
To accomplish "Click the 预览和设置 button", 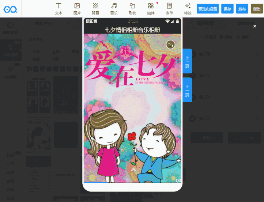I will click(208, 9).
